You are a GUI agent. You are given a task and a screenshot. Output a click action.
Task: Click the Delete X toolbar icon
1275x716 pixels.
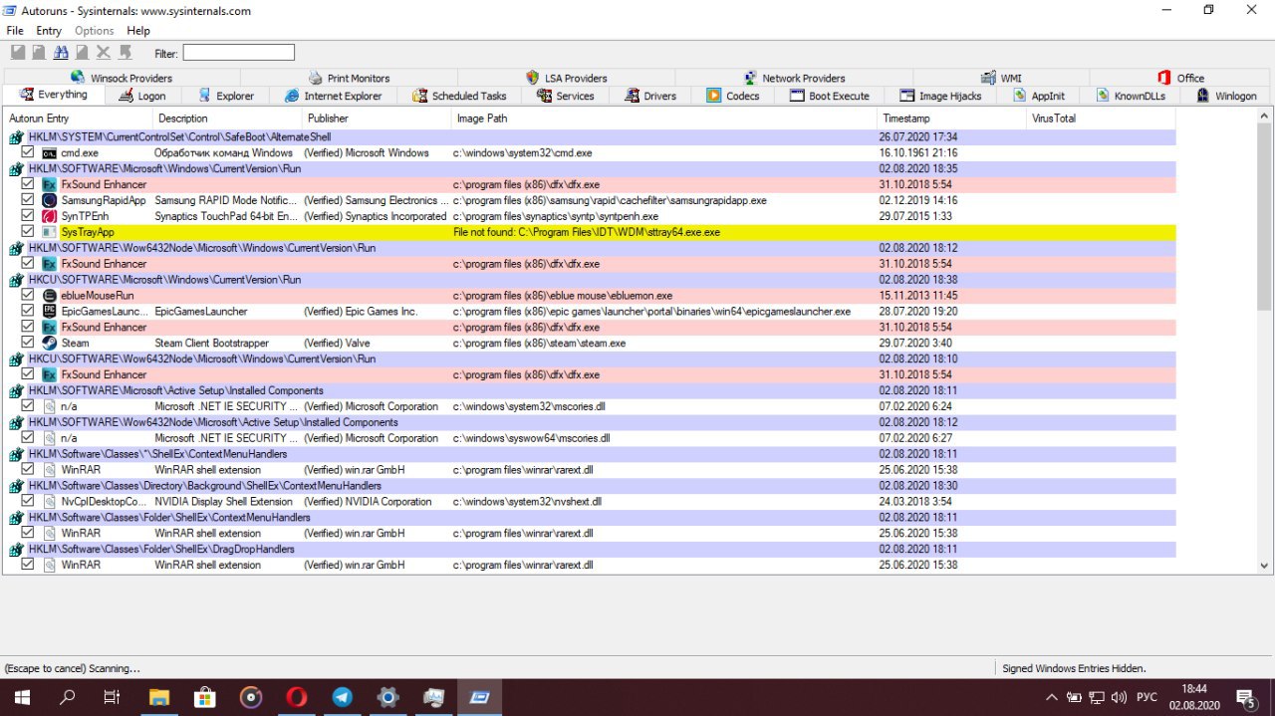104,52
